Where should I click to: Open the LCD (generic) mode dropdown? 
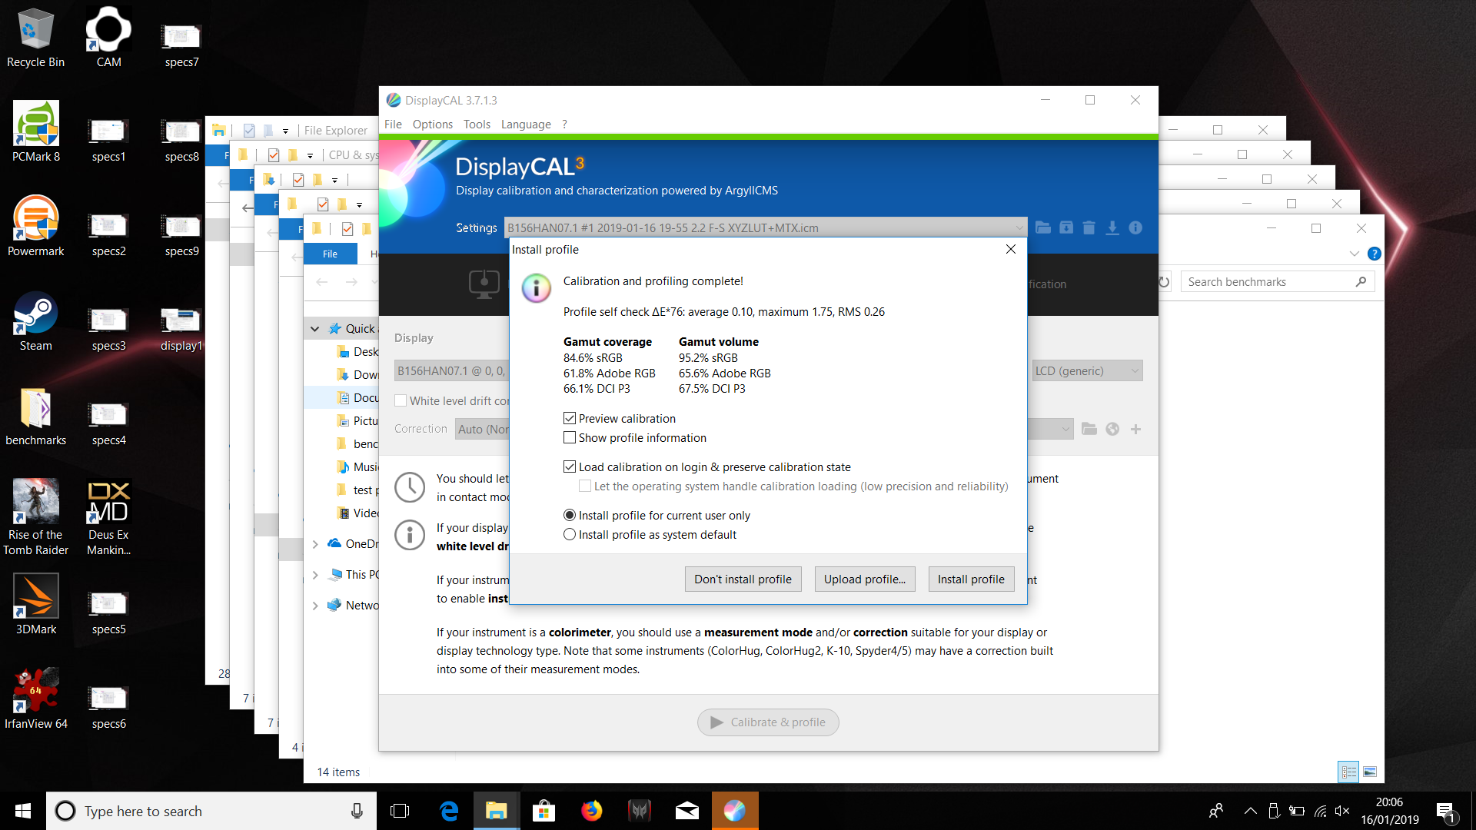(x=1086, y=370)
